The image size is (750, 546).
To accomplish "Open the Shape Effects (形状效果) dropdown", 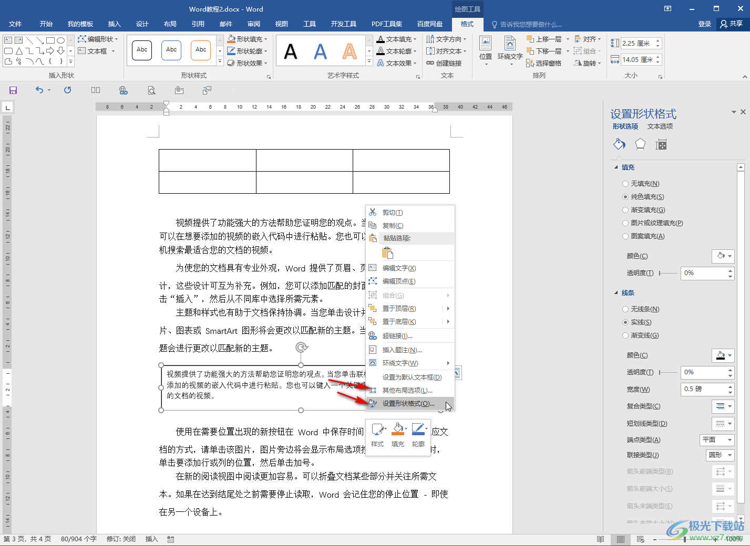I will pos(248,63).
